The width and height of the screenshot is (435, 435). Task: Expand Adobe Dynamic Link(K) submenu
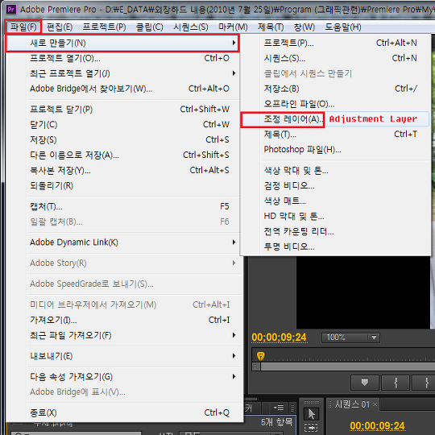[x=122, y=242]
